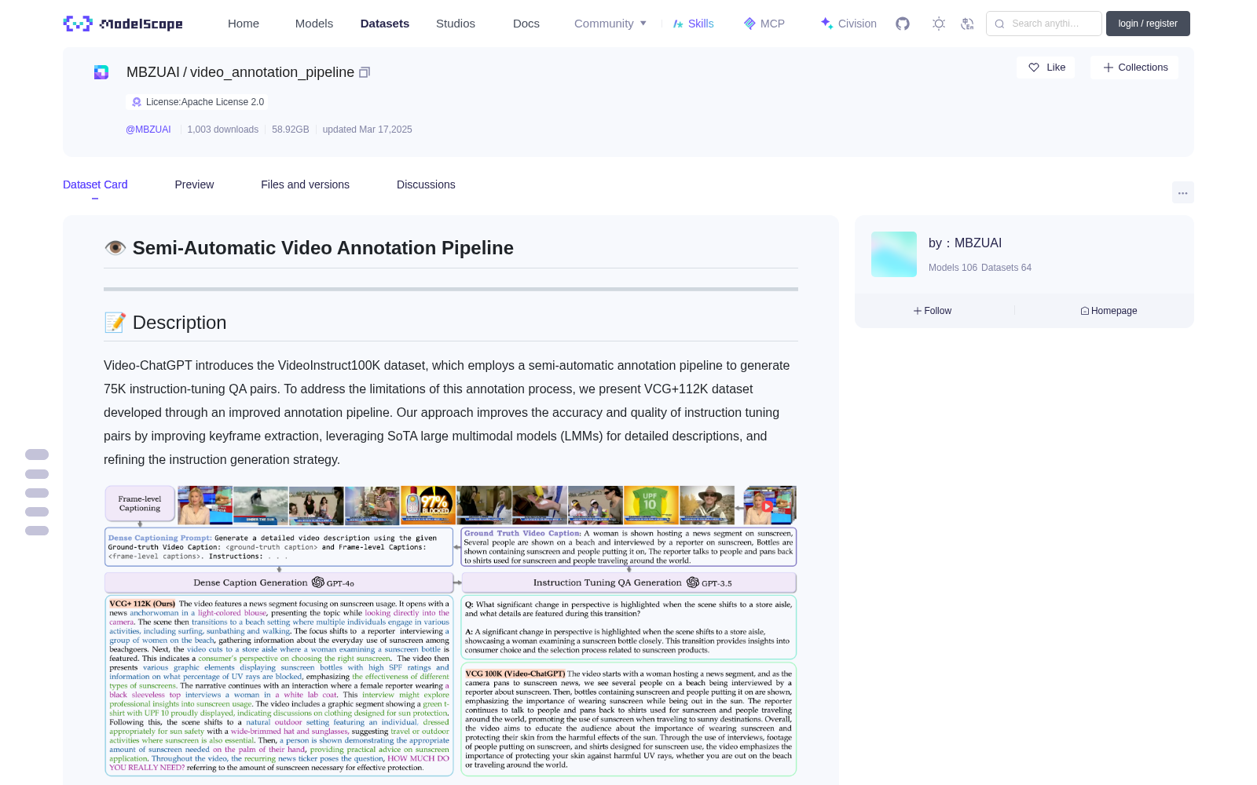
Task: Focus the Search anything input field
Action: click(1044, 24)
